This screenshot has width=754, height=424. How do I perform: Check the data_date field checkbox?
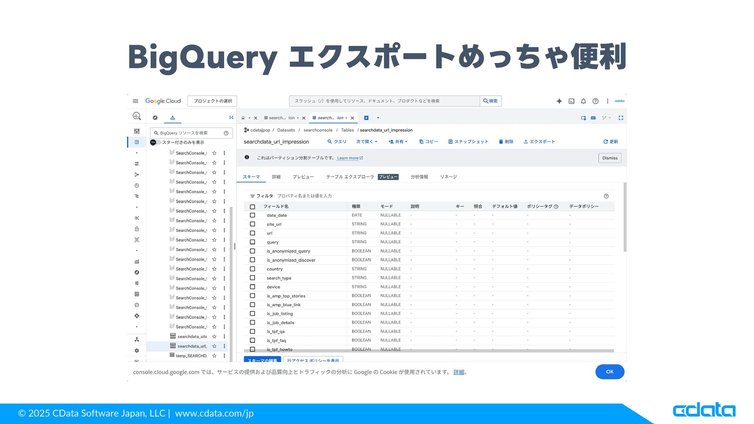253,216
